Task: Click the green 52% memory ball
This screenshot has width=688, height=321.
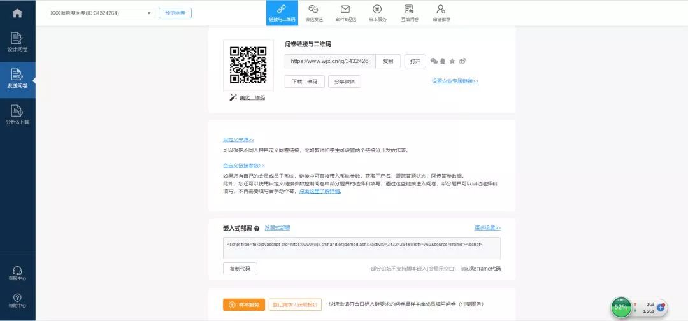Action: tap(621, 308)
